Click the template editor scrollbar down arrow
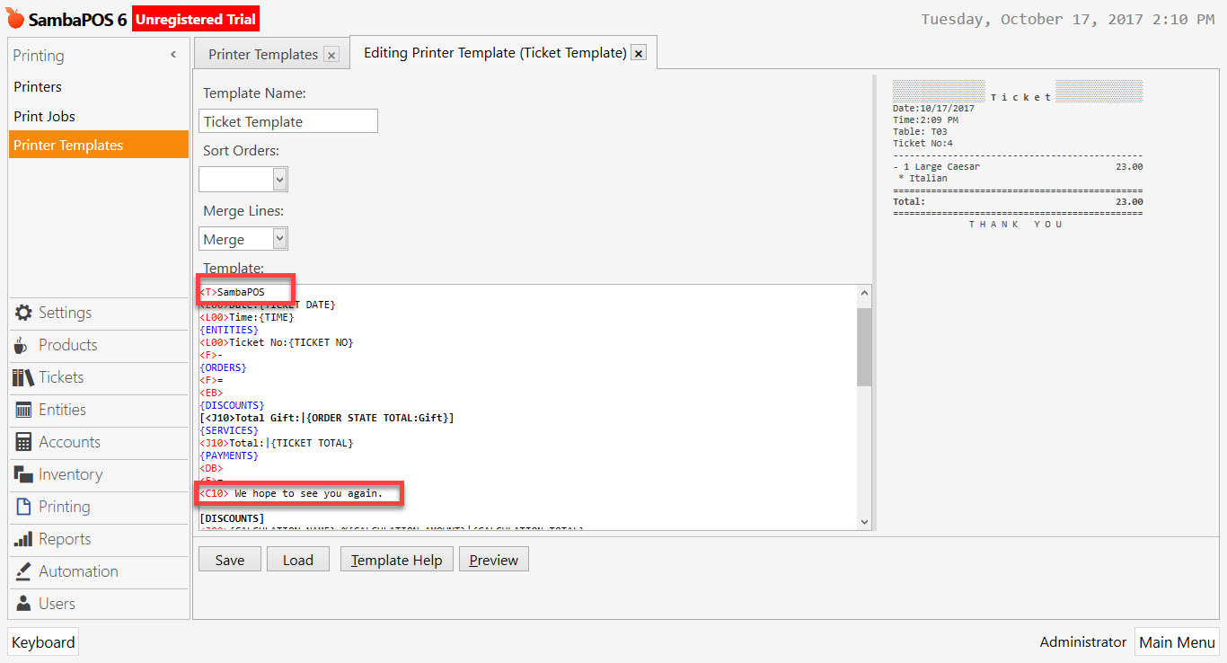The width and height of the screenshot is (1227, 663). coord(863,520)
